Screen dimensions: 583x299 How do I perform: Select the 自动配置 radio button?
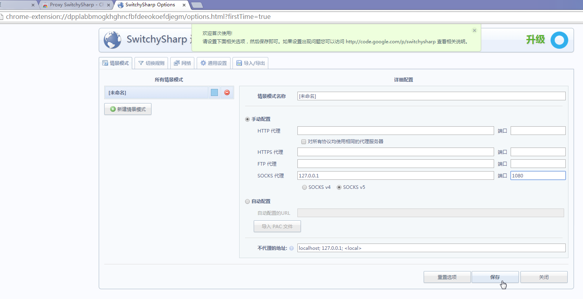tap(247, 201)
